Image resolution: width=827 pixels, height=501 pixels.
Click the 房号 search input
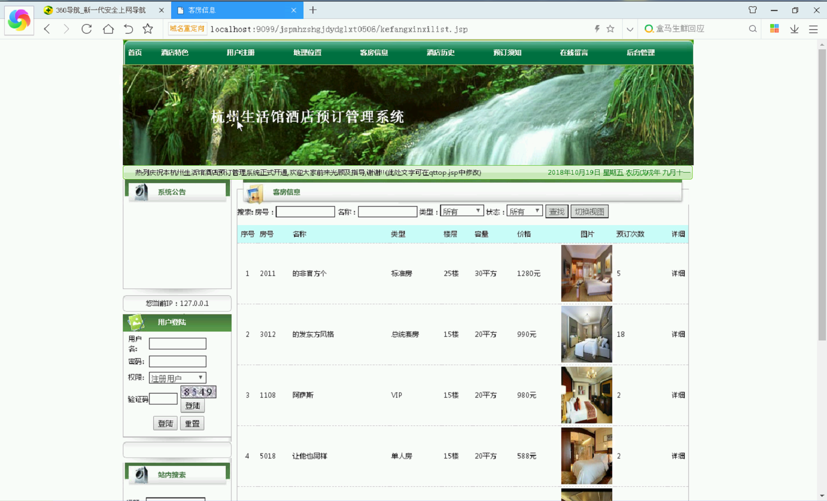[305, 211]
